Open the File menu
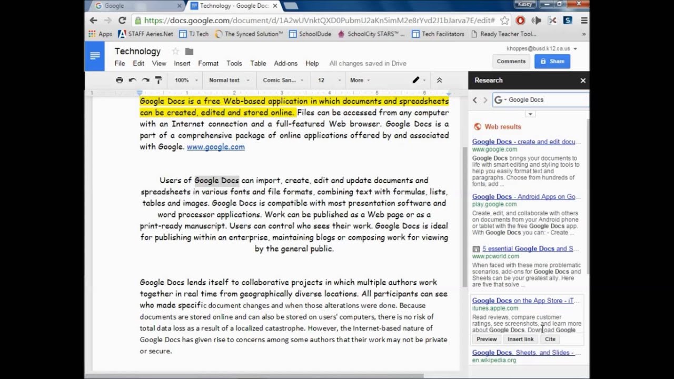The image size is (674, 379). (120, 63)
